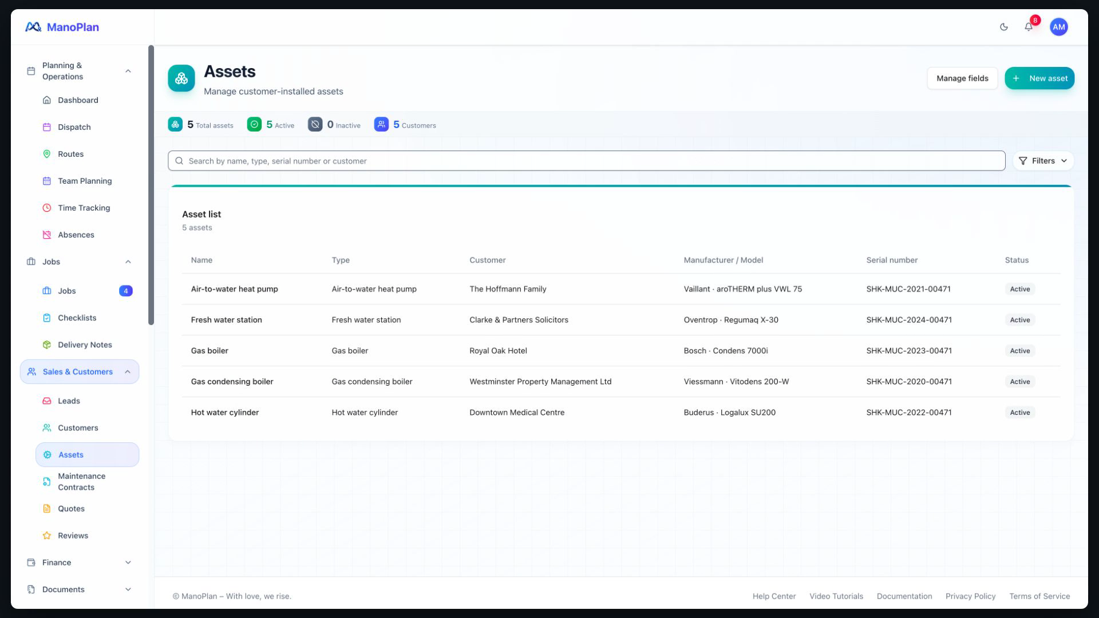The image size is (1099, 618).
Task: Open the notifications bell
Action: click(1029, 27)
